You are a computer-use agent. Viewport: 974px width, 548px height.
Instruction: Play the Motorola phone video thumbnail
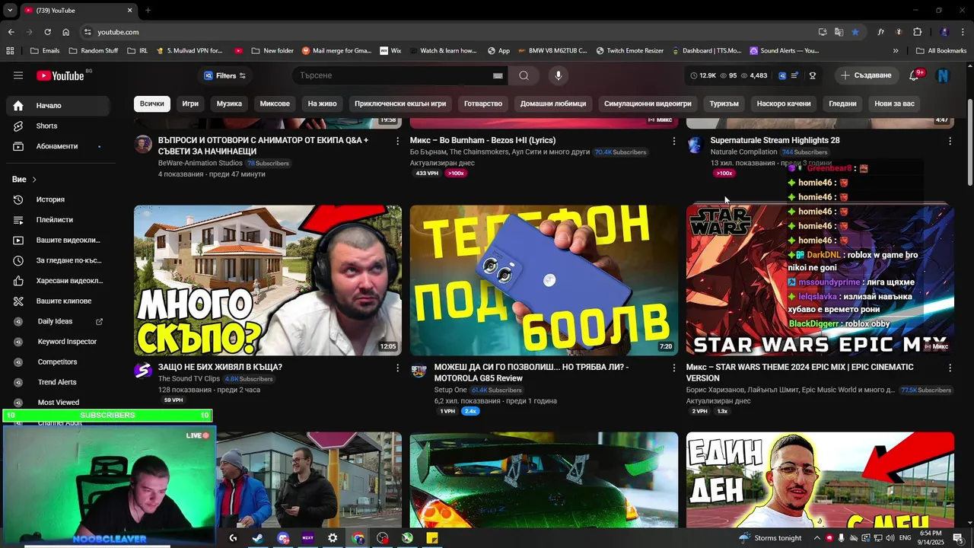click(544, 280)
